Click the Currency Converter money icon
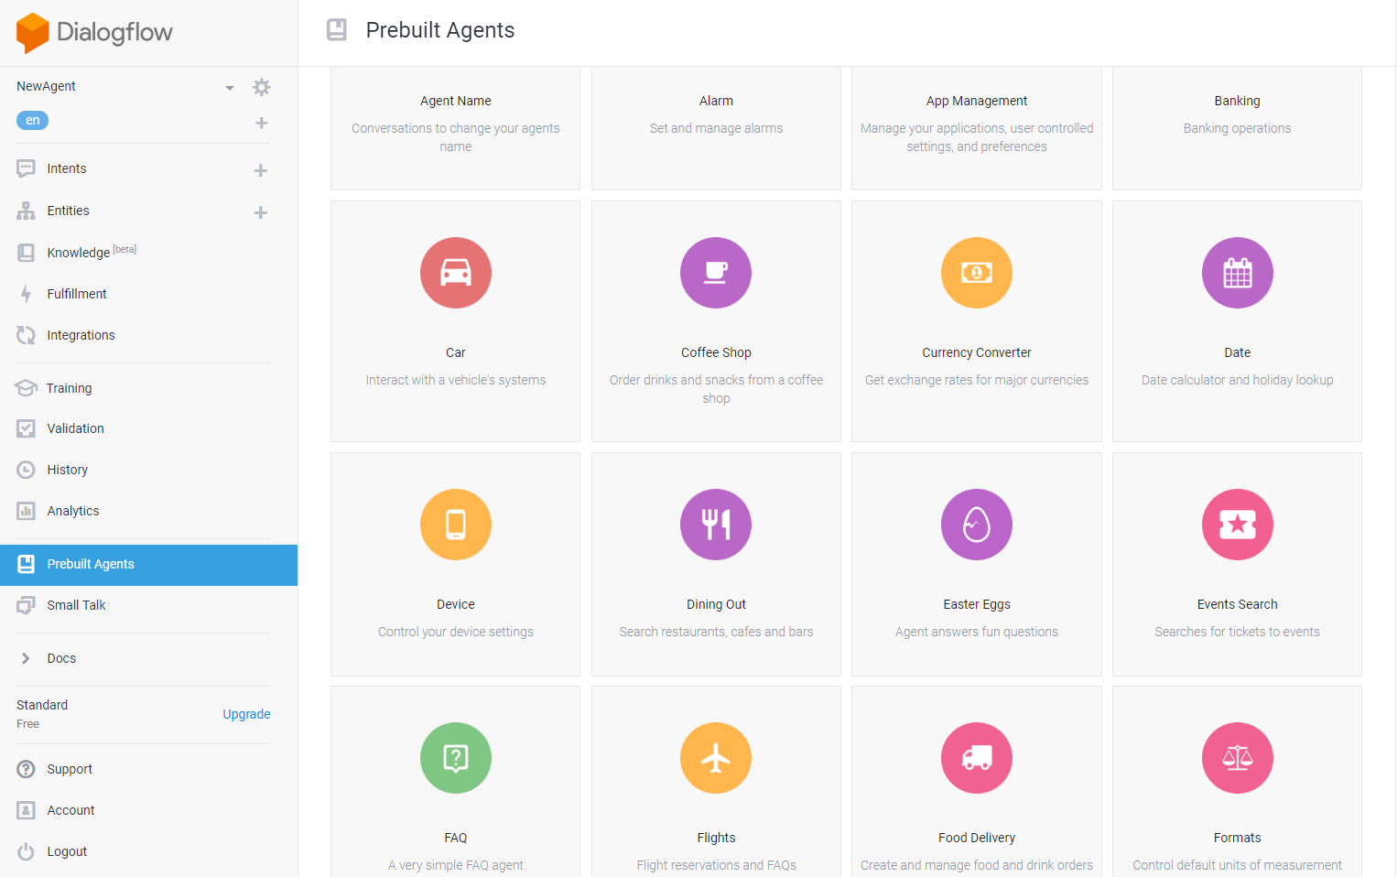 pyautogui.click(x=976, y=273)
